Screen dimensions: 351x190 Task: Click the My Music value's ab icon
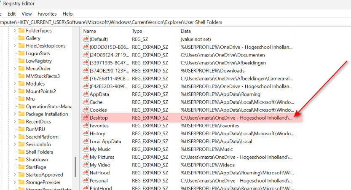86,149
